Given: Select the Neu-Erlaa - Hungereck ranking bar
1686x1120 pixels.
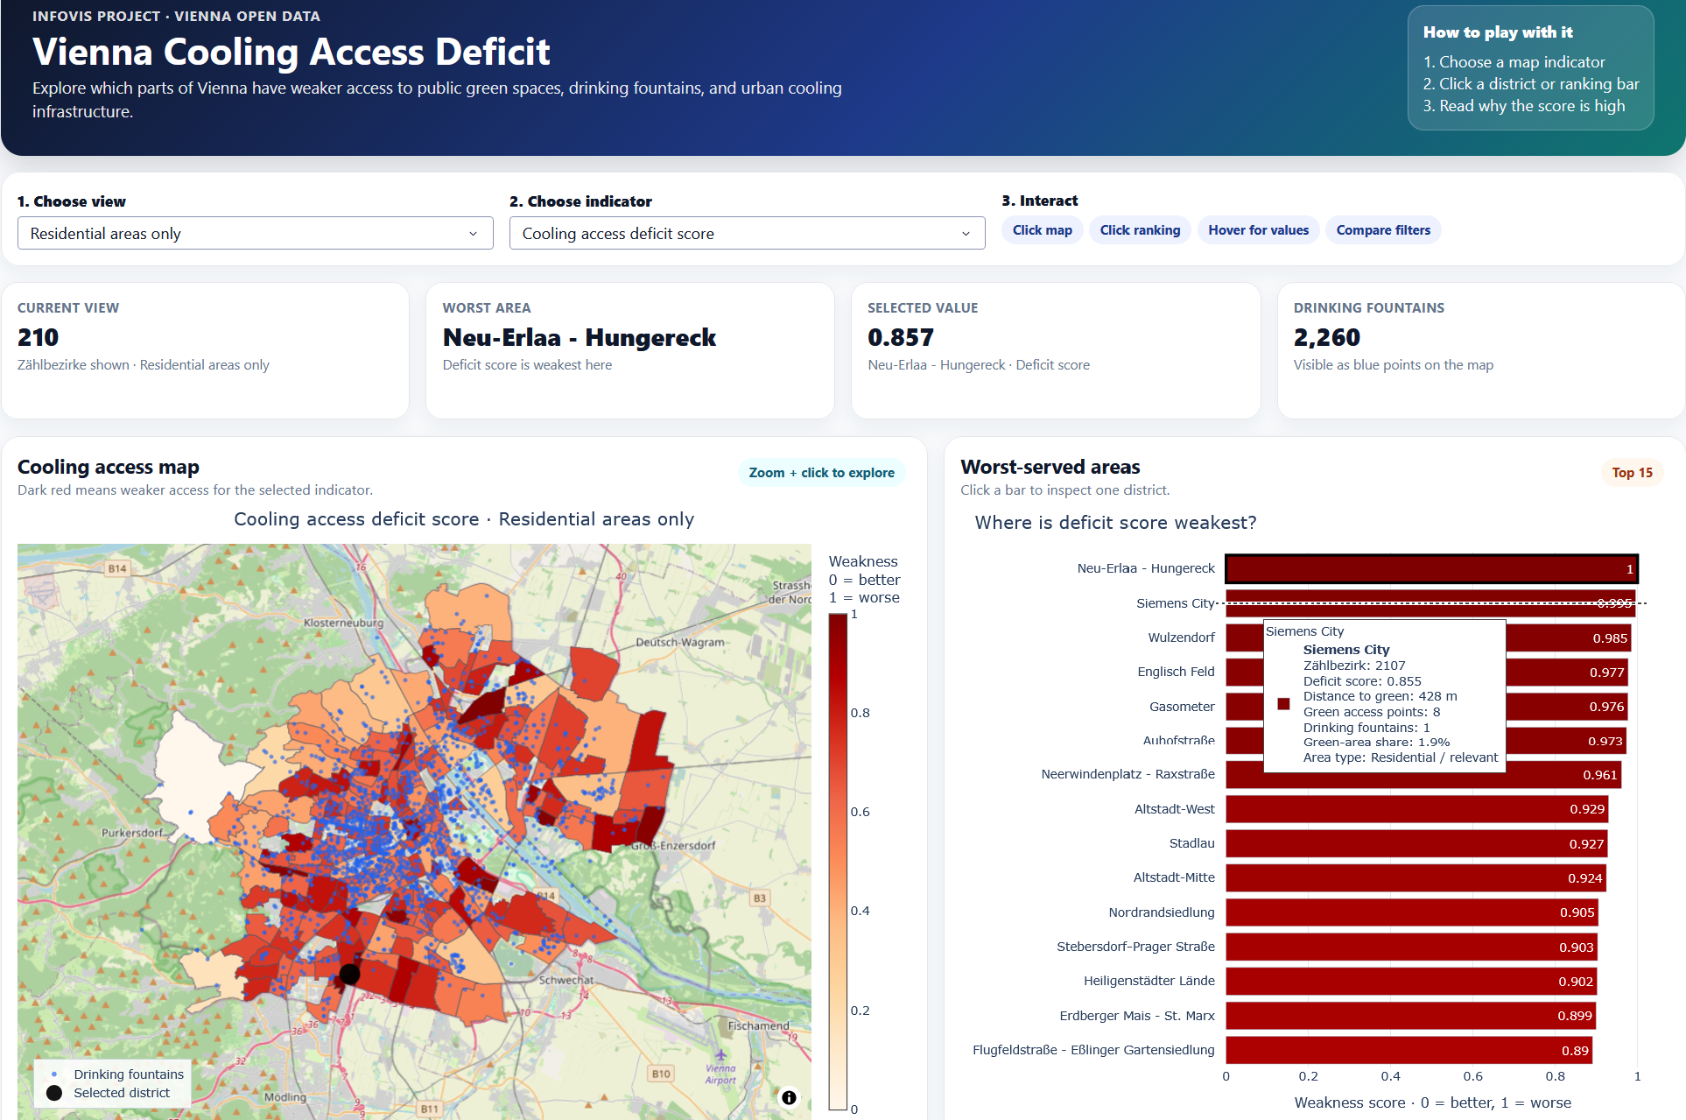Looking at the screenshot, I should [x=1431, y=568].
